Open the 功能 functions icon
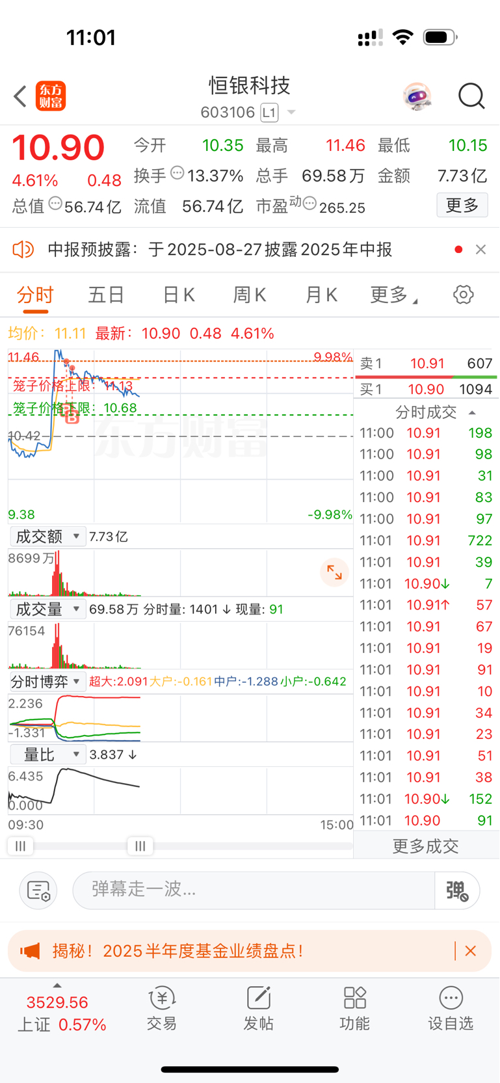The width and height of the screenshot is (500, 1083). pos(354,1009)
